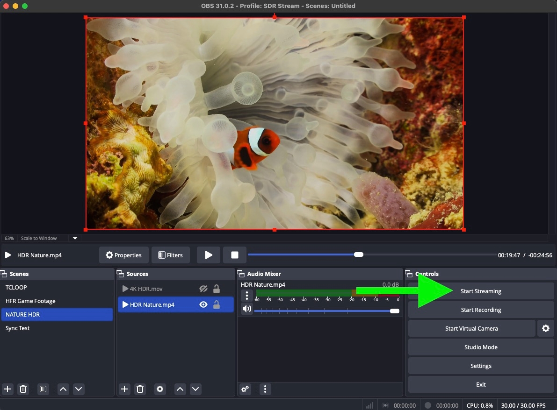Open Audio Mixer panel options menu
Viewport: 557px width, 410px height.
(265, 389)
